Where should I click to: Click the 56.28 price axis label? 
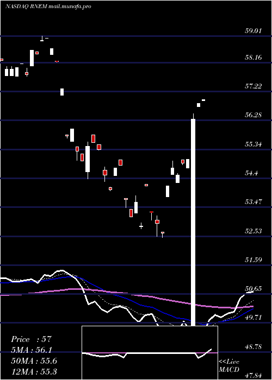[x=253, y=115]
